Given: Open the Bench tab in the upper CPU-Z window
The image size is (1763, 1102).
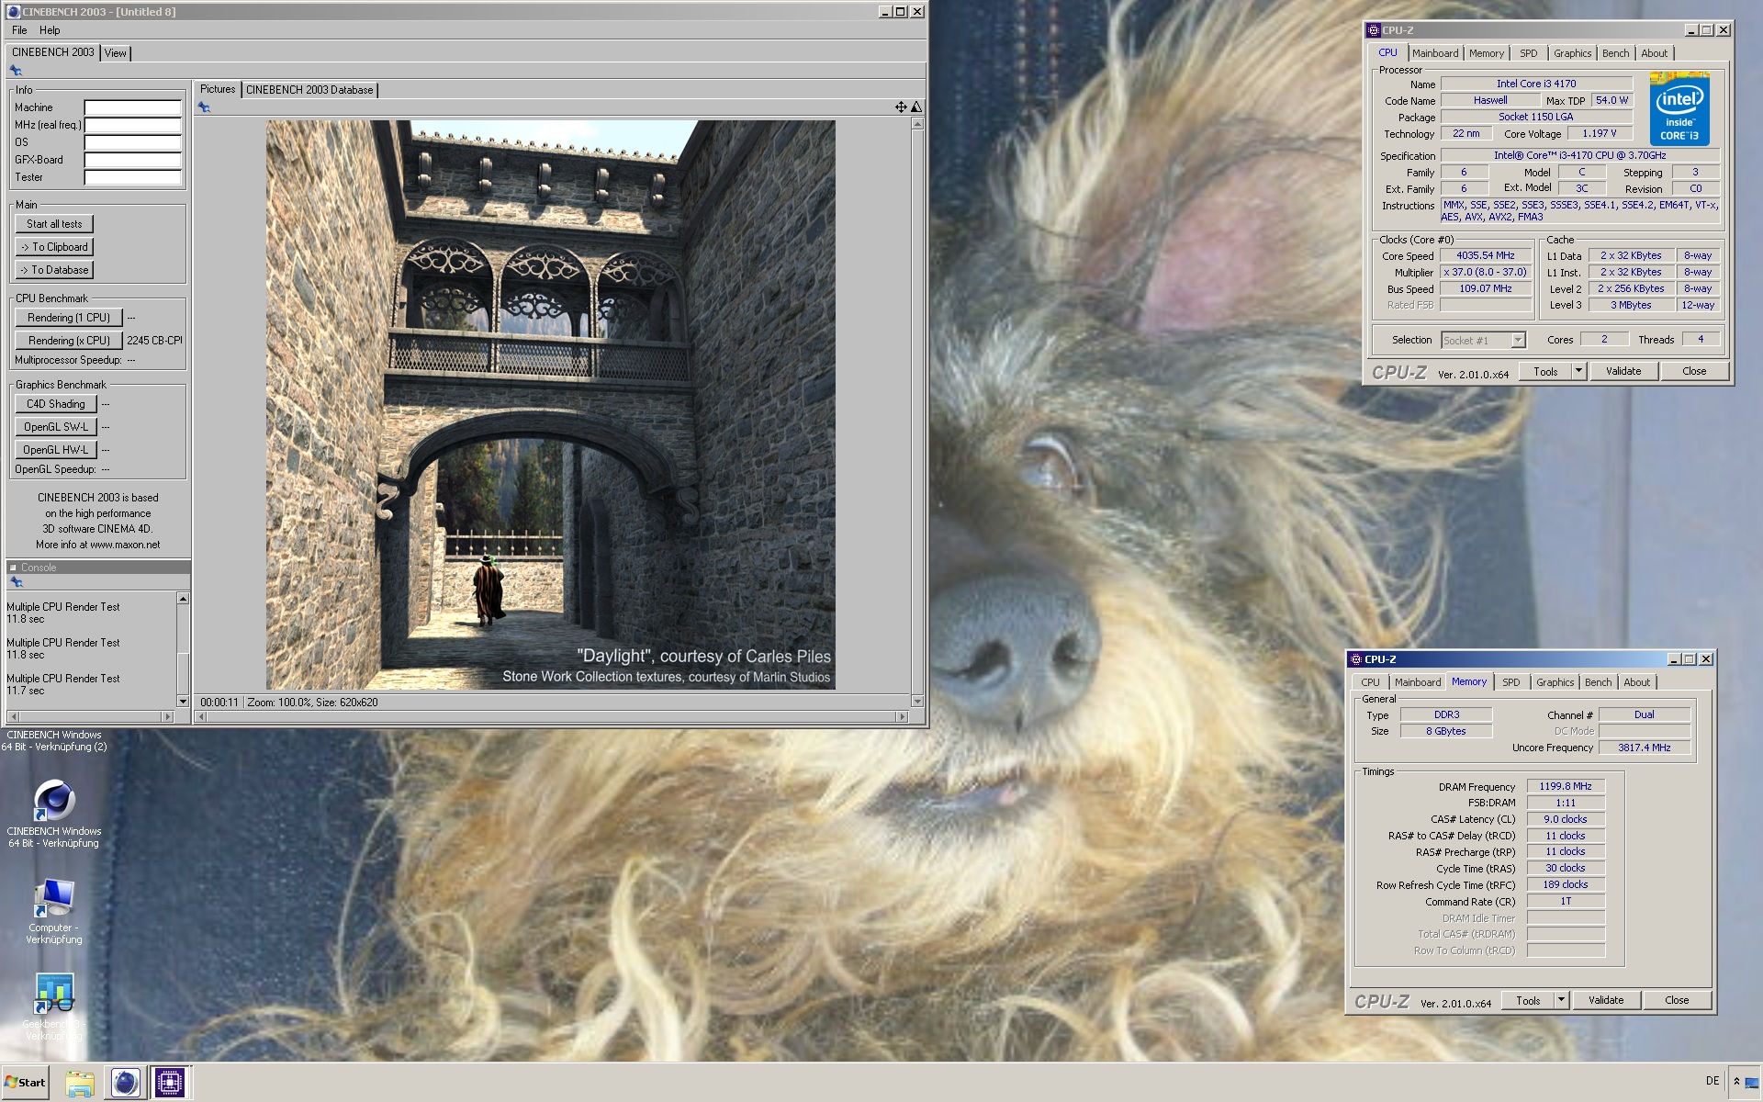Looking at the screenshot, I should point(1616,53).
